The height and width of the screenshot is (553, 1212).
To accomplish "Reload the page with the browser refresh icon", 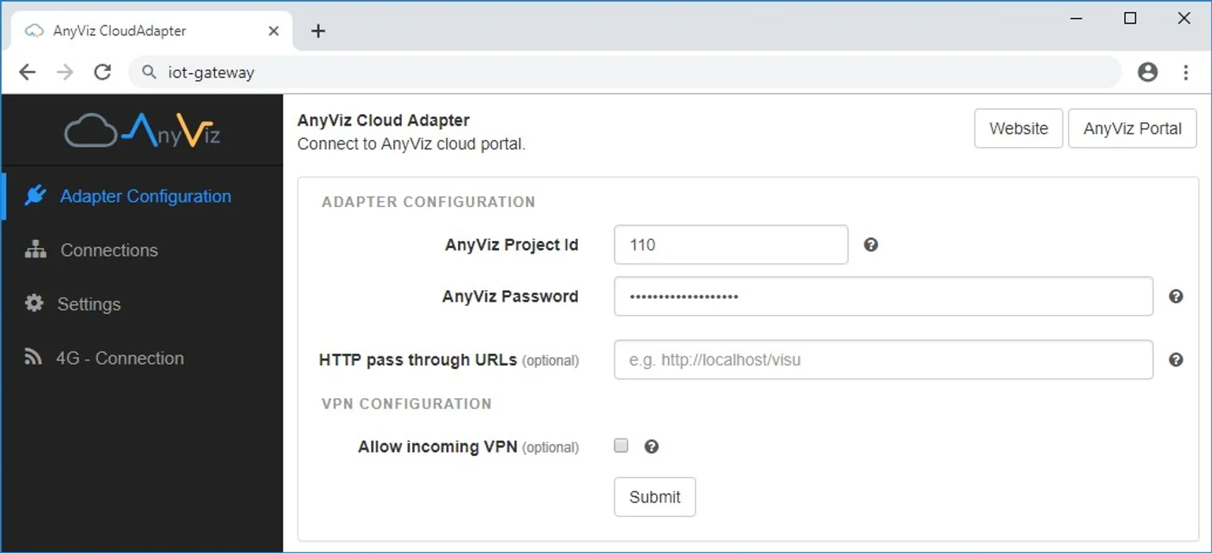I will coord(103,73).
